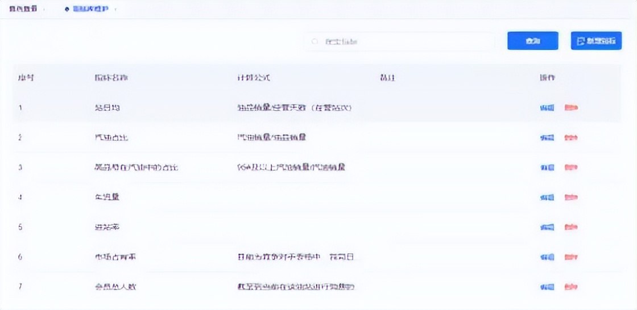Click the indicator name cell in row 3
This screenshot has width=637, height=310.
135,167
